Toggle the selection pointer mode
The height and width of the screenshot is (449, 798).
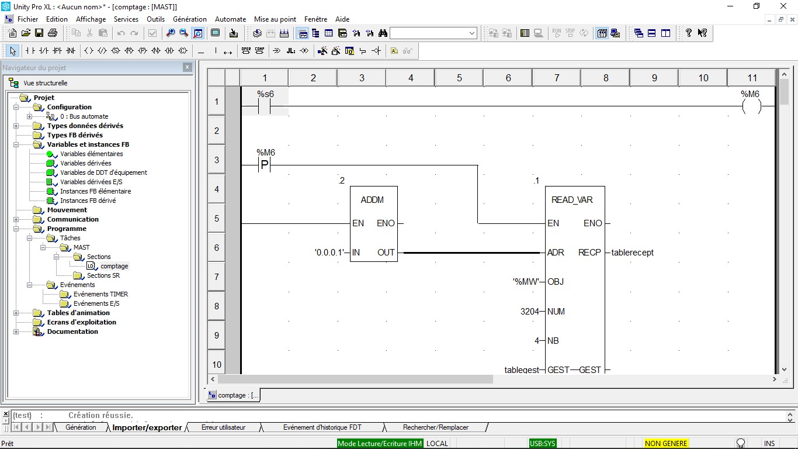[13, 51]
